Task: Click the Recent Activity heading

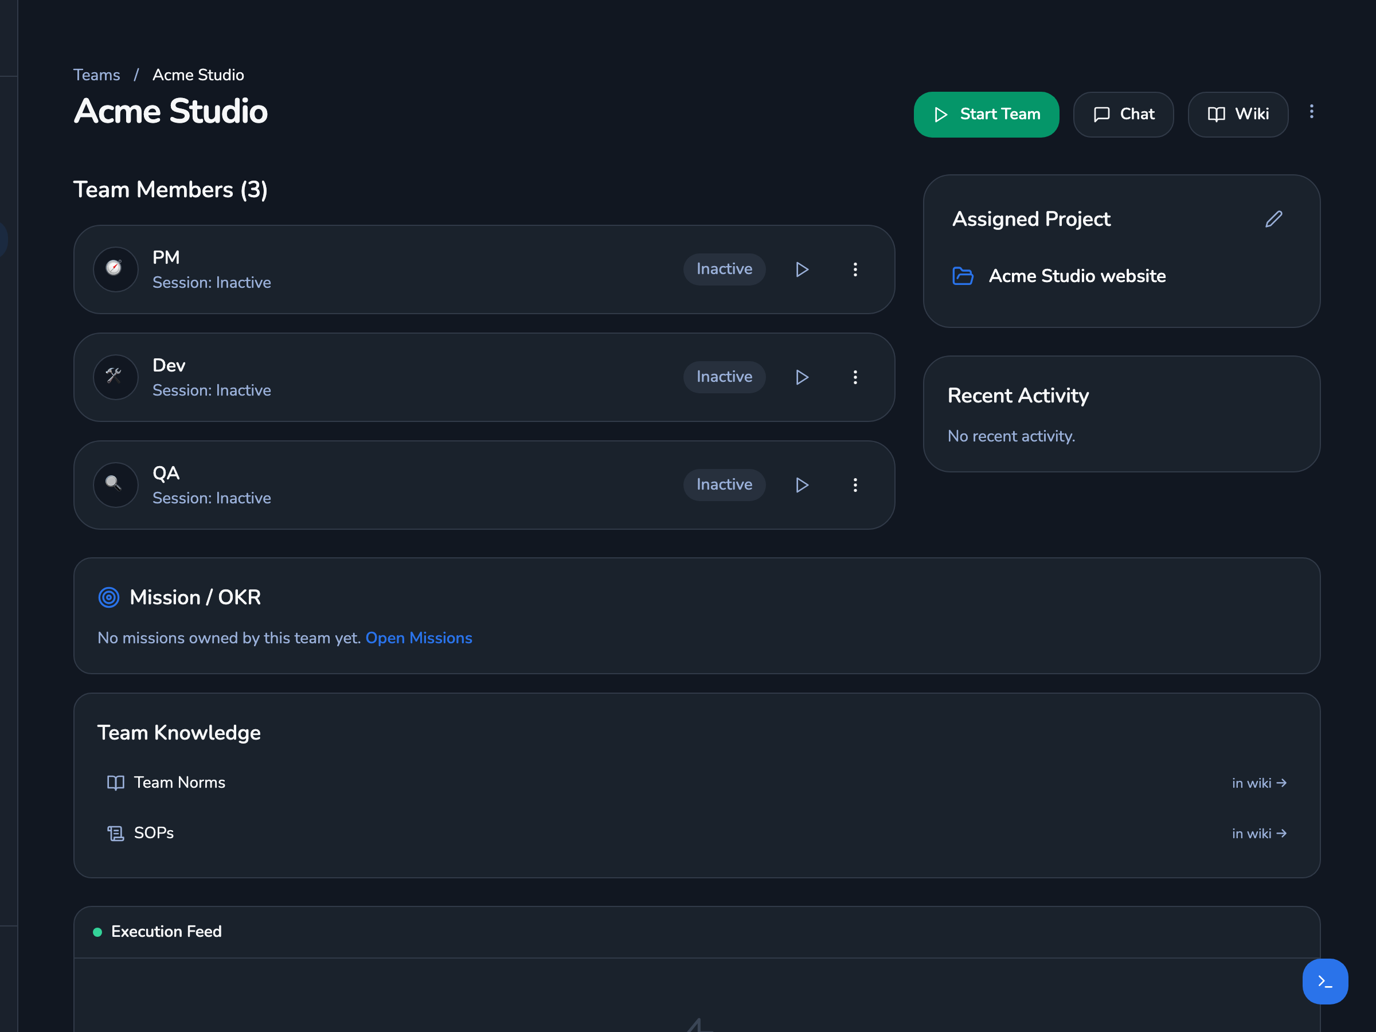Action: pos(1018,395)
